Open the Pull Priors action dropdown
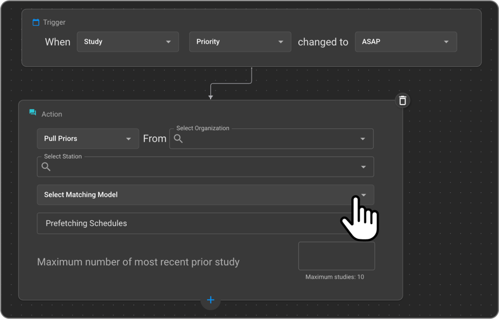The image size is (499, 319). click(88, 139)
